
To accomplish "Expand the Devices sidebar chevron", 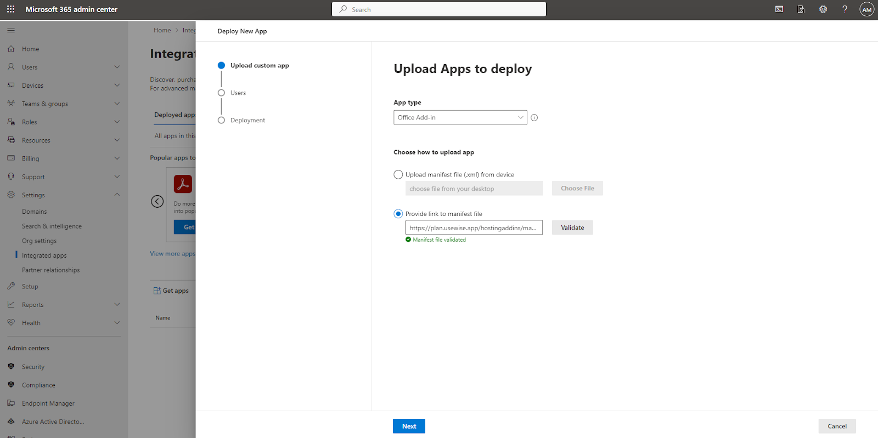I will [x=117, y=85].
